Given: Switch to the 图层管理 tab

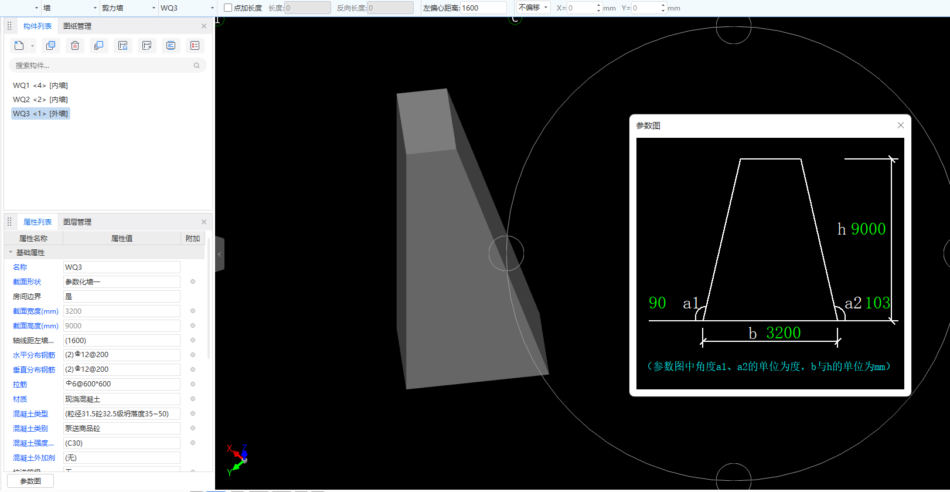Looking at the screenshot, I should (77, 222).
